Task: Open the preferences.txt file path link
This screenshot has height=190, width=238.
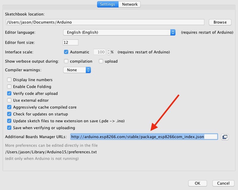Action: pyautogui.click(x=51, y=152)
